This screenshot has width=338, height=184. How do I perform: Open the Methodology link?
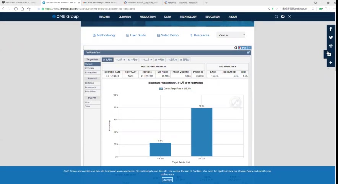104,35
